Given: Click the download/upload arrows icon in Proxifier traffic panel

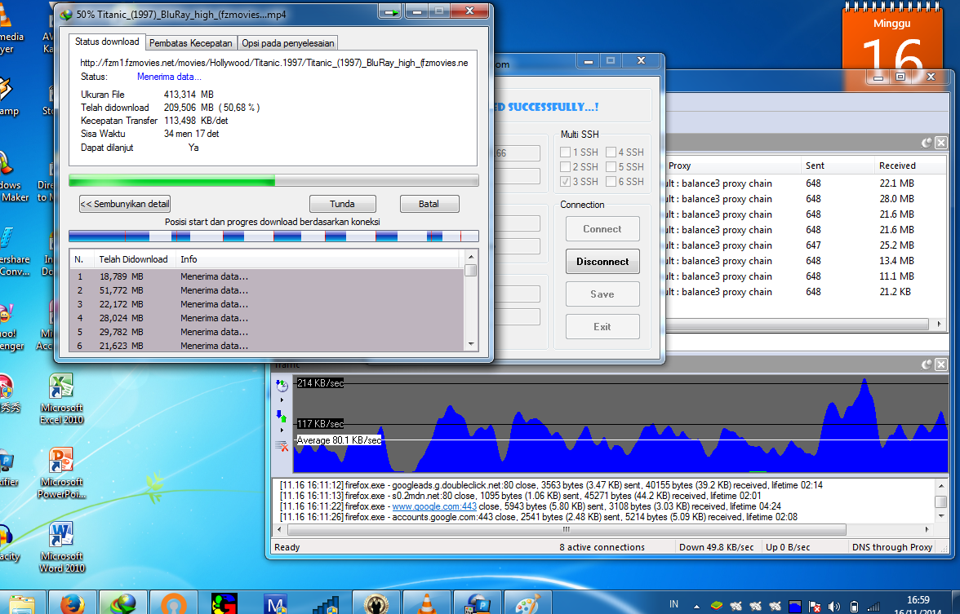Looking at the screenshot, I should click(282, 416).
